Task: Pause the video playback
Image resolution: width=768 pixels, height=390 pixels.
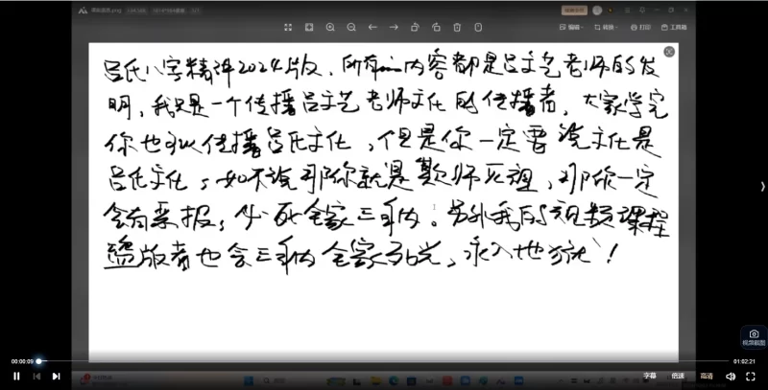Action: 16,377
